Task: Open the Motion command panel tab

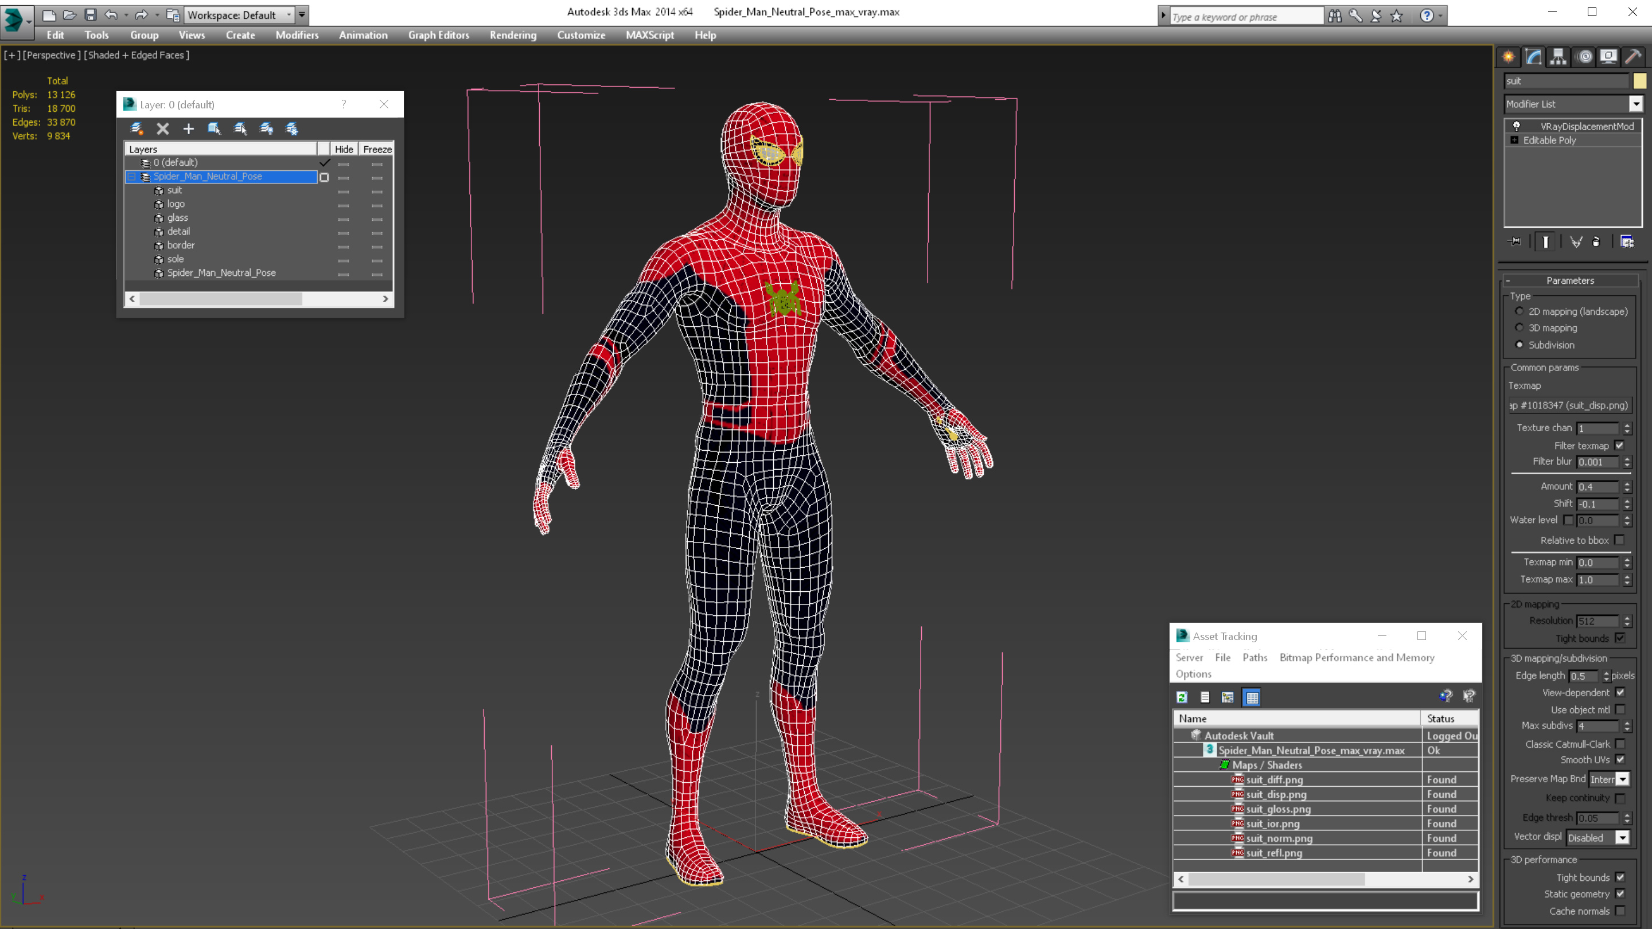Action: (1585, 56)
